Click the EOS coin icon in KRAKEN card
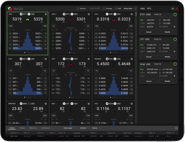This screenshot has width=185, height=142. click(x=107, y=59)
